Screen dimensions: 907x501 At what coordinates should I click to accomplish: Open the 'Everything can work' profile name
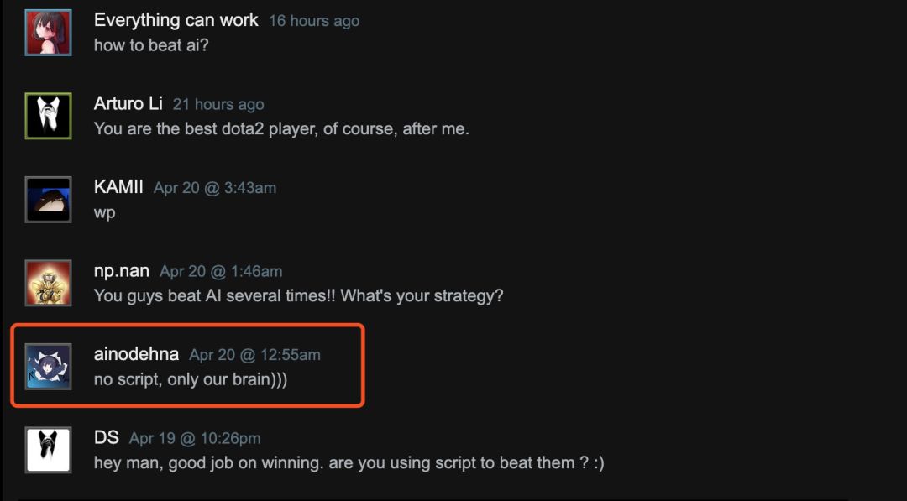[176, 20]
